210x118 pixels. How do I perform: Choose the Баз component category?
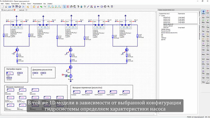[x=203, y=12]
